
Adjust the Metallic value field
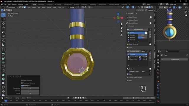(142, 35)
